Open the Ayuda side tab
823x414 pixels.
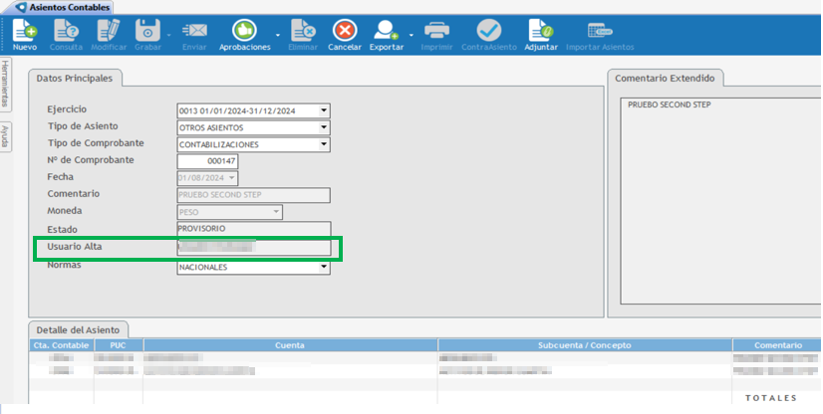tap(5, 136)
